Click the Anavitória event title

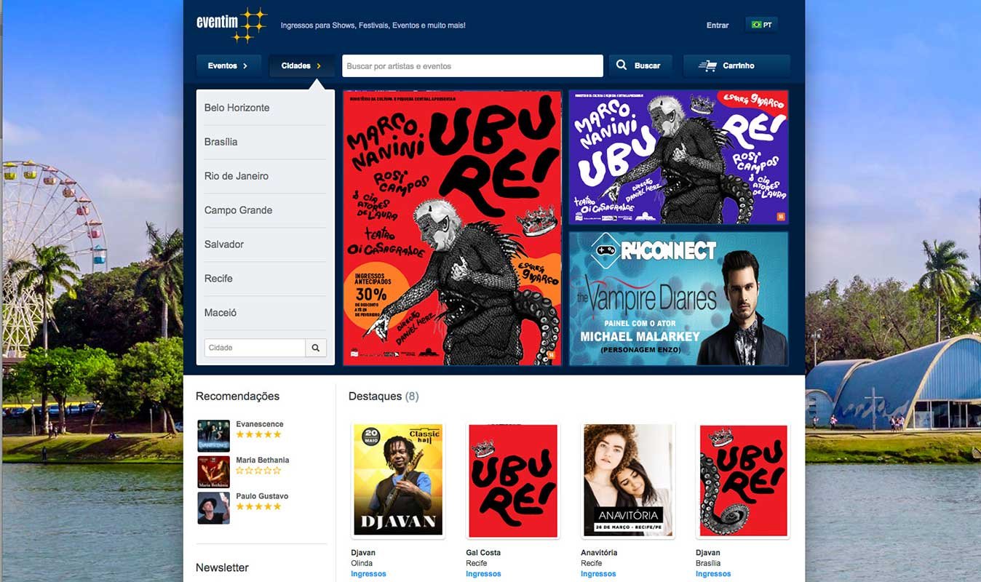599,553
